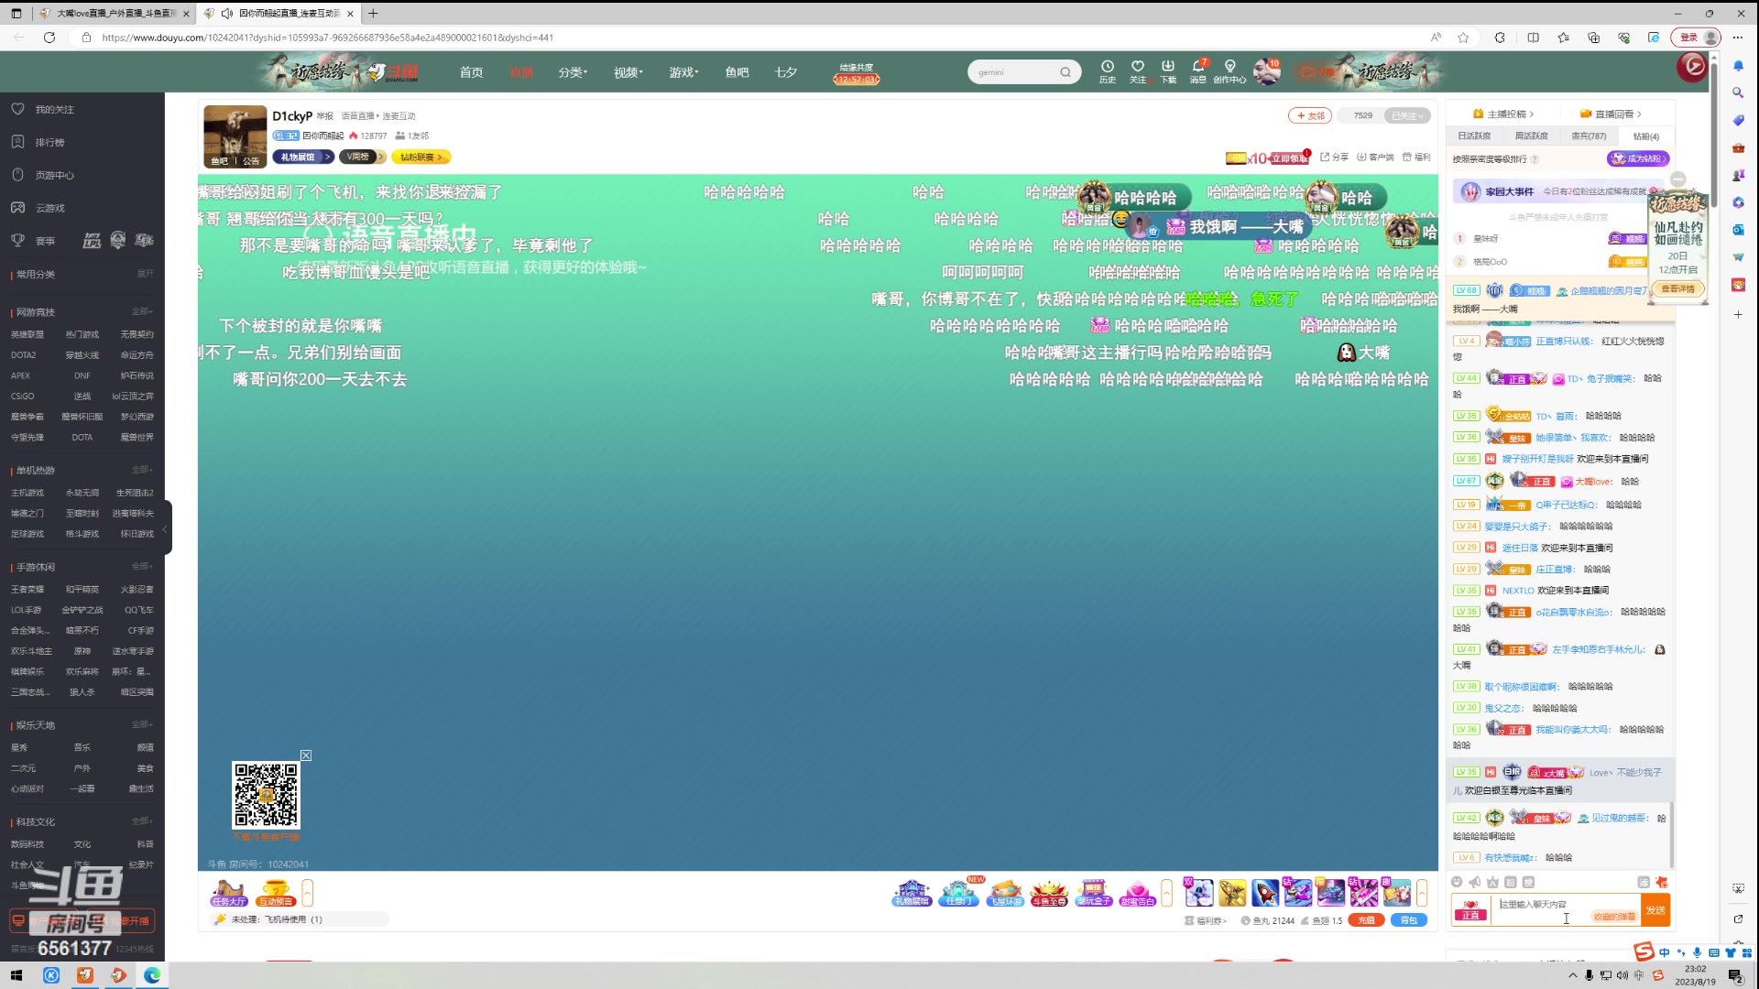Screen dimensions: 1759x989
Task: Select the golden plane gift
Action: pyautogui.click(x=1232, y=893)
